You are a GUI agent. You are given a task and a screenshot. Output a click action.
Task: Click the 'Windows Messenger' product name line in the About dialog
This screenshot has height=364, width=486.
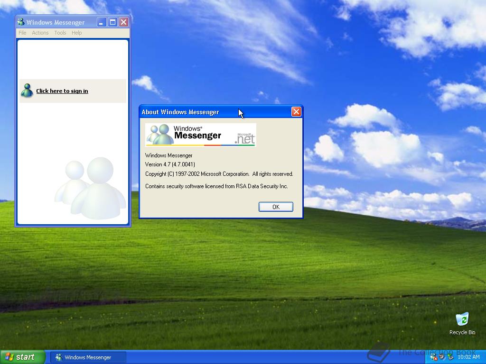tap(168, 155)
